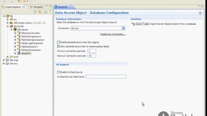Click the FsbStockaccount domain object icon

pyautogui.click(x=19, y=46)
